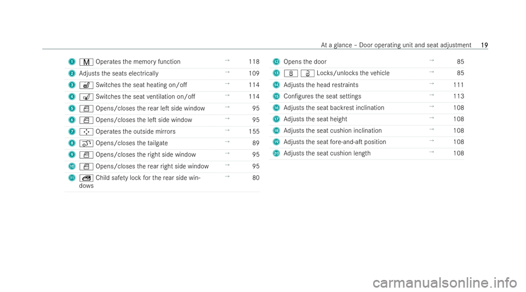This screenshot has height=292, width=526.
Task: Click the vehicle lock padlock icon
Action: coord(291,73)
